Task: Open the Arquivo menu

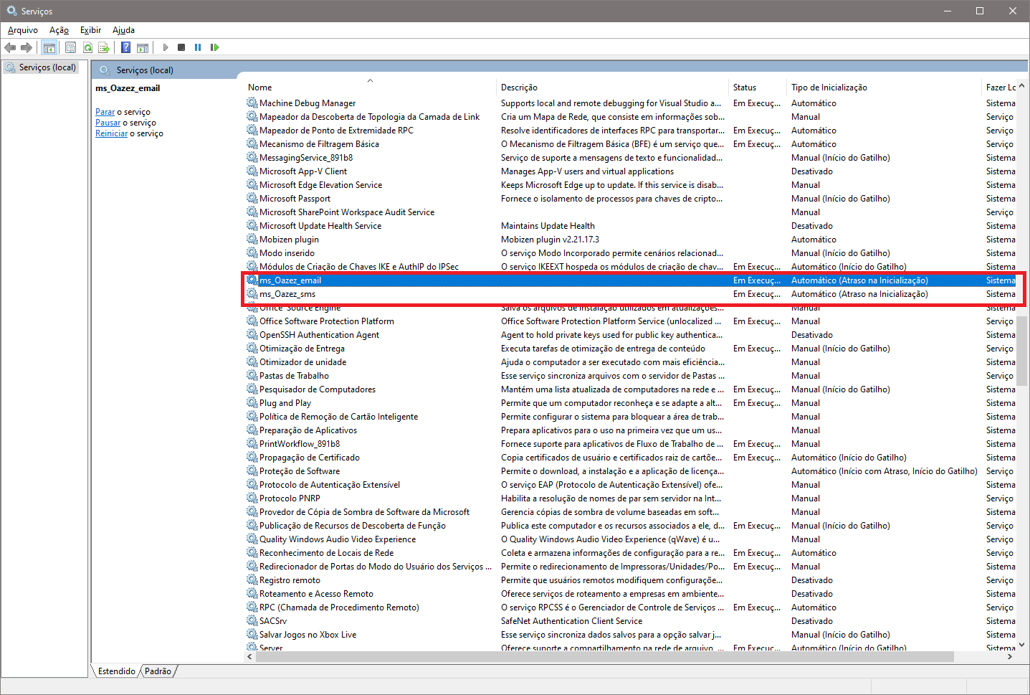Action: 23,30
